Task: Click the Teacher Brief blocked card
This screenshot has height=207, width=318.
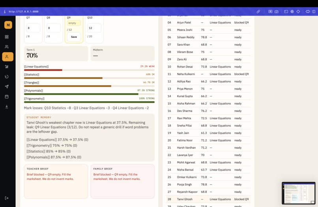Action: pyautogui.click(x=56, y=181)
